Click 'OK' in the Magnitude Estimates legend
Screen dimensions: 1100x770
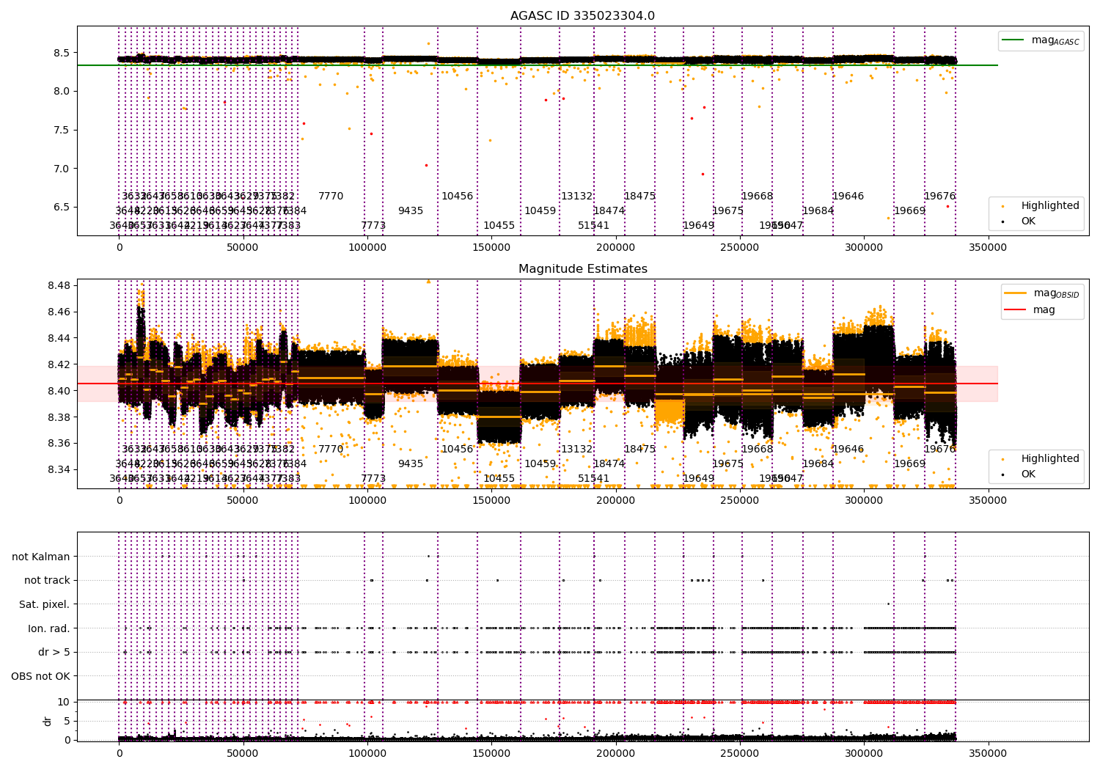[1028, 474]
